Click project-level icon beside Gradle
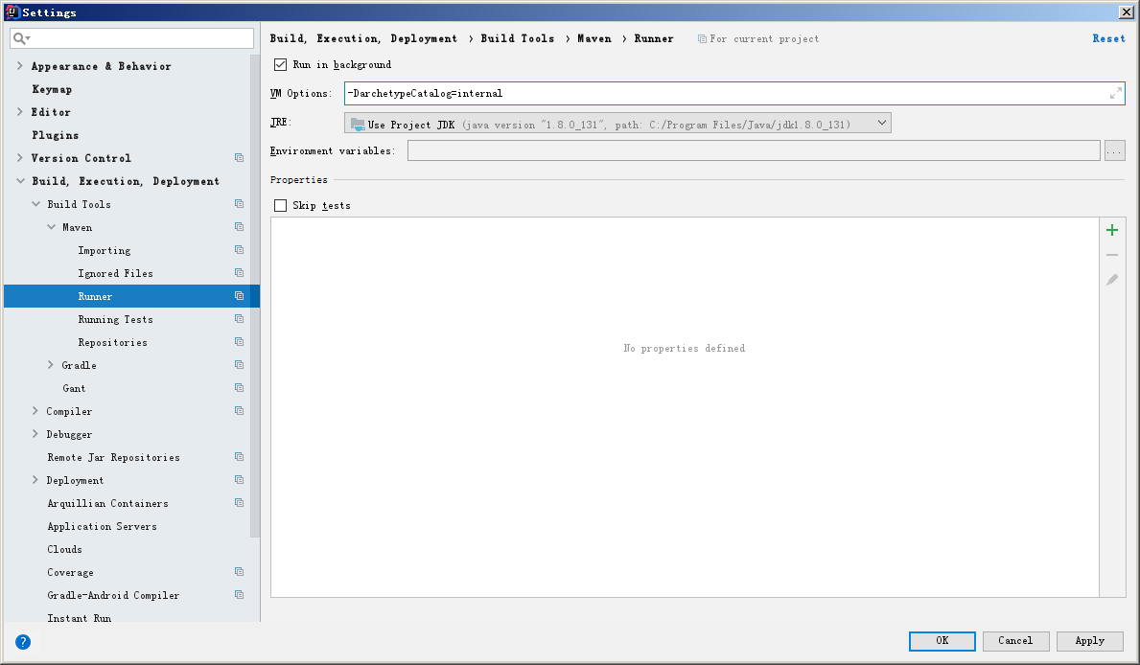Screen dimensions: 1140x665 tap(239, 365)
